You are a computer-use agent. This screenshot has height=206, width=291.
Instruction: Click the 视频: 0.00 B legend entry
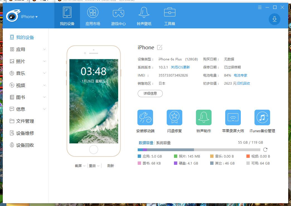point(258,156)
